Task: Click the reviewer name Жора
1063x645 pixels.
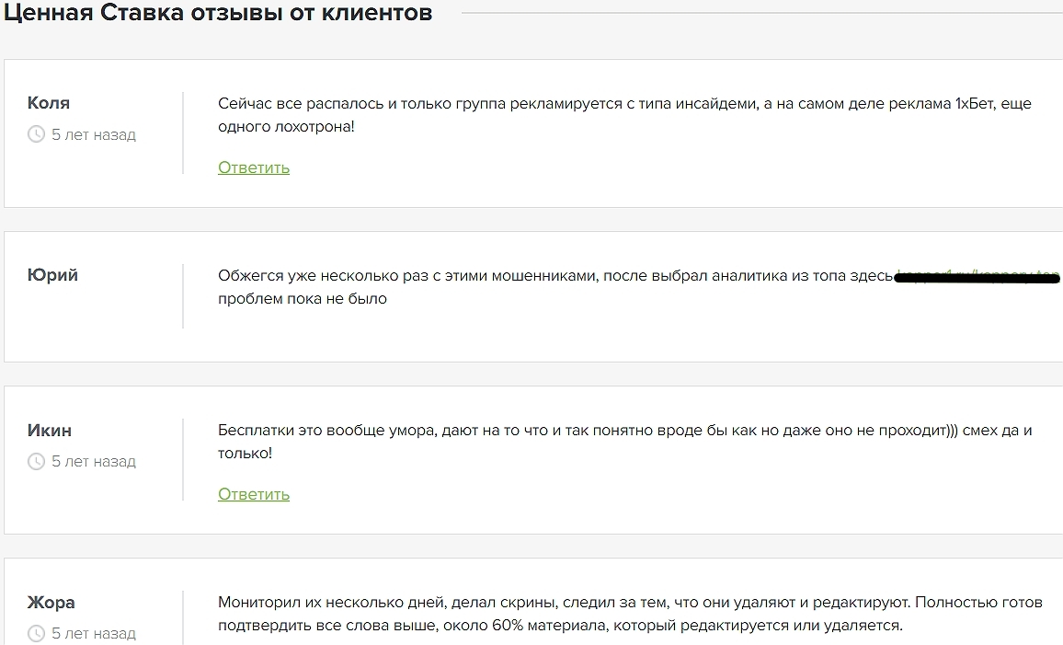Action: [51, 603]
